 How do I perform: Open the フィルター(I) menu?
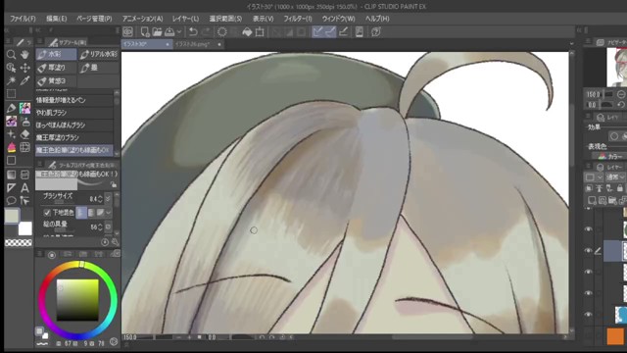point(298,19)
